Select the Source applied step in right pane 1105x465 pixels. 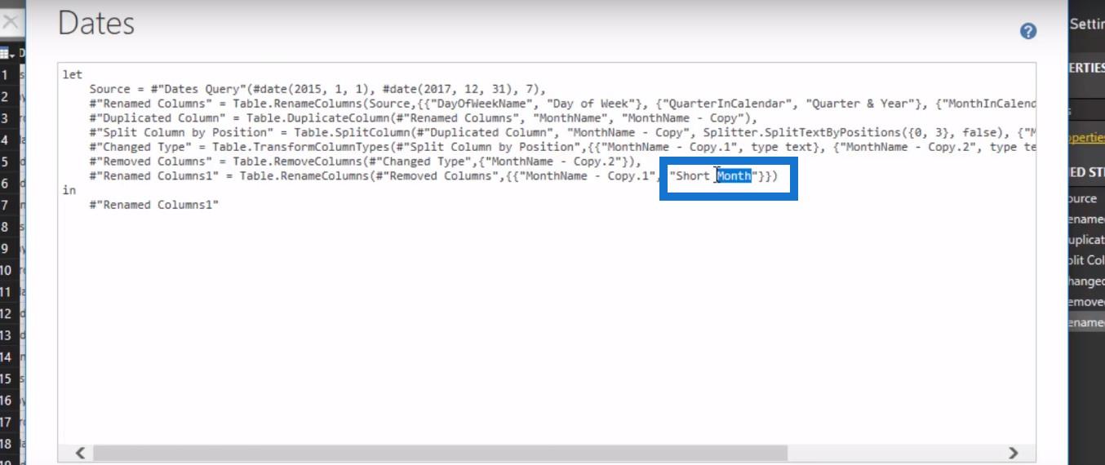[1086, 198]
